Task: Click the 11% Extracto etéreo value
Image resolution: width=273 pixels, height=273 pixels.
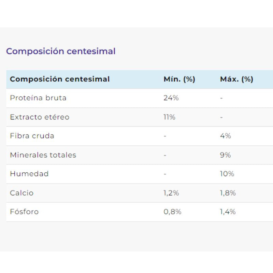Action: (x=169, y=117)
